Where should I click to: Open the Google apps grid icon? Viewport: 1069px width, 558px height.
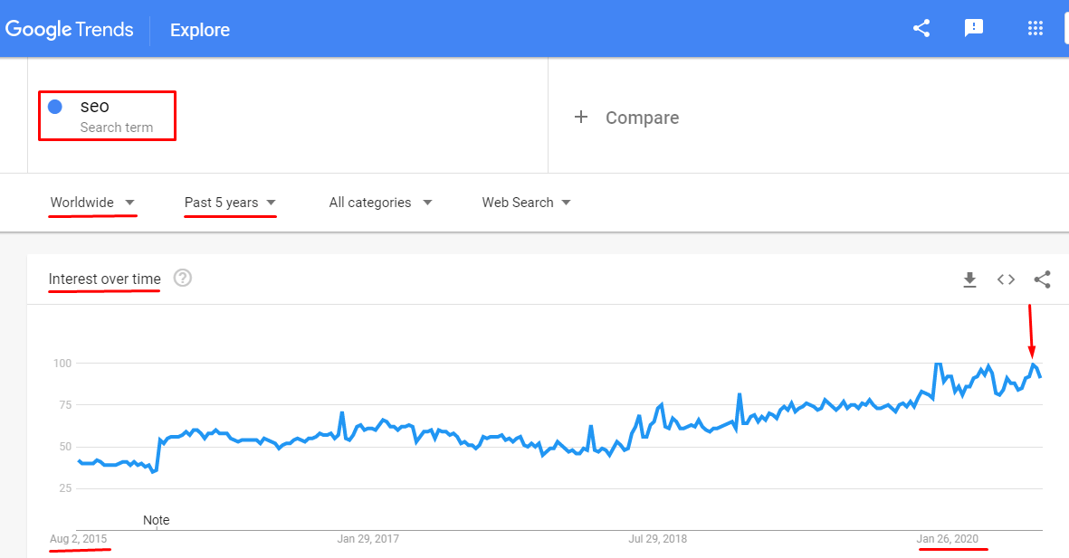[x=1036, y=28]
